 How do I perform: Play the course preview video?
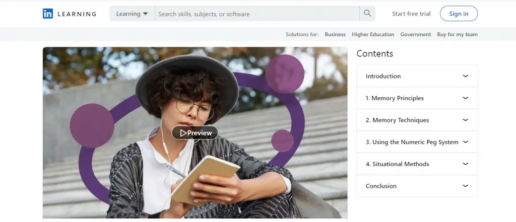[195, 133]
